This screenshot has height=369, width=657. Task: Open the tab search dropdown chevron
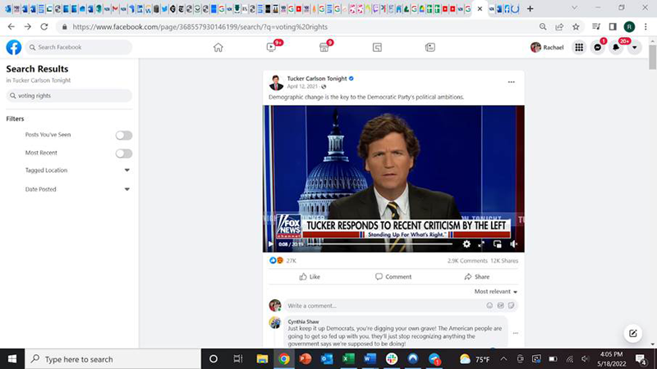pos(574,7)
